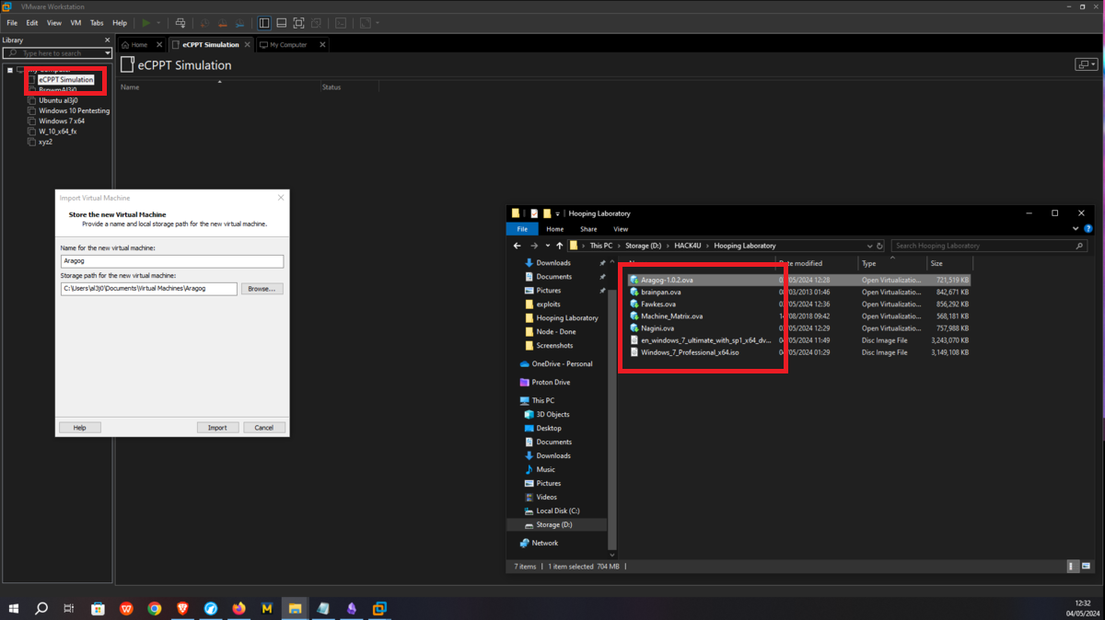Click the Explorer Back arrow
Image resolution: width=1105 pixels, height=620 pixels.
coord(518,246)
